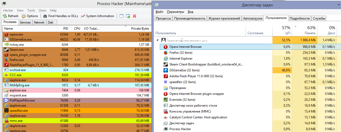This screenshot has width=341, height=132.
Task: Sort by PID column header
Action: (x=63, y=29)
